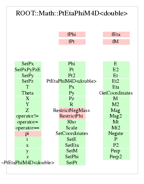Open the pi private method node
The image size is (144, 184).
click(x=28, y=134)
